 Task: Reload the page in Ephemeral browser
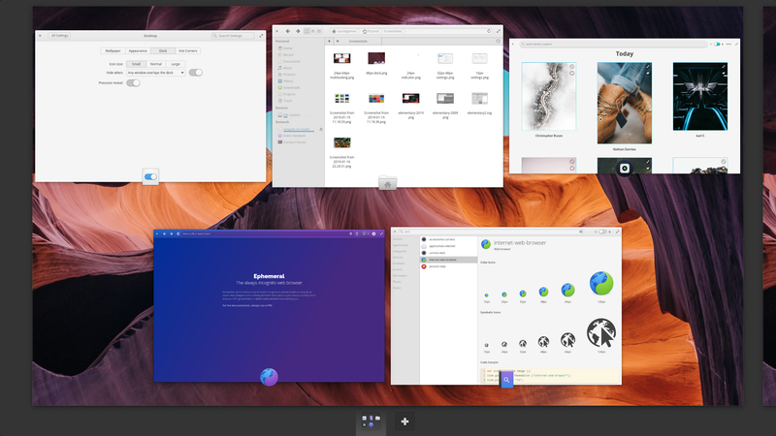178,234
